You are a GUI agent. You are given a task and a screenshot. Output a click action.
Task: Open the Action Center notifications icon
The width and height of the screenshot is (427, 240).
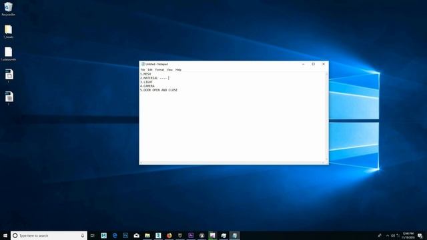coord(420,235)
